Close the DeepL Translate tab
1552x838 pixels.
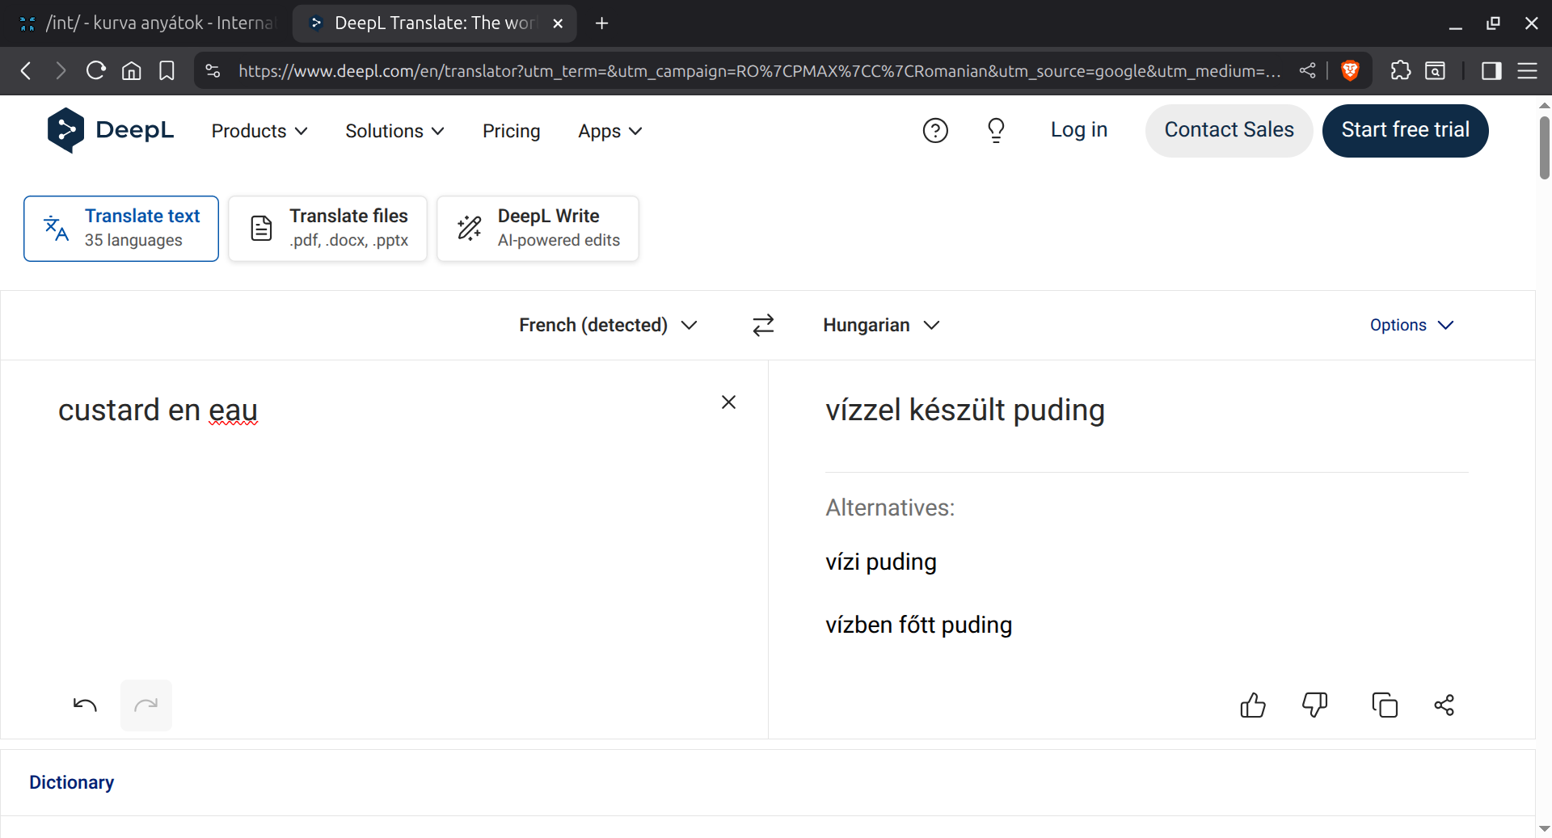[x=558, y=23]
